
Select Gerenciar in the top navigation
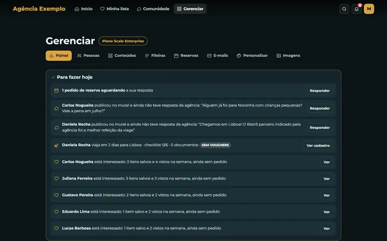[190, 9]
